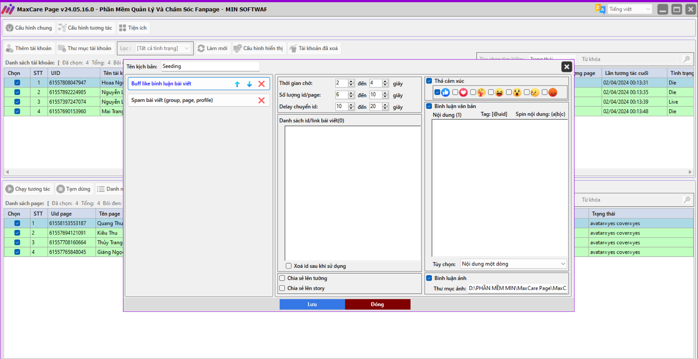This screenshot has width=698, height=359.
Task: Click the language translate icon
Action: 600,9
